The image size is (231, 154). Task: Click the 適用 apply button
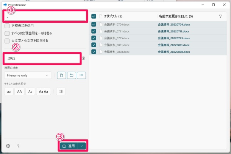[x=69, y=146]
